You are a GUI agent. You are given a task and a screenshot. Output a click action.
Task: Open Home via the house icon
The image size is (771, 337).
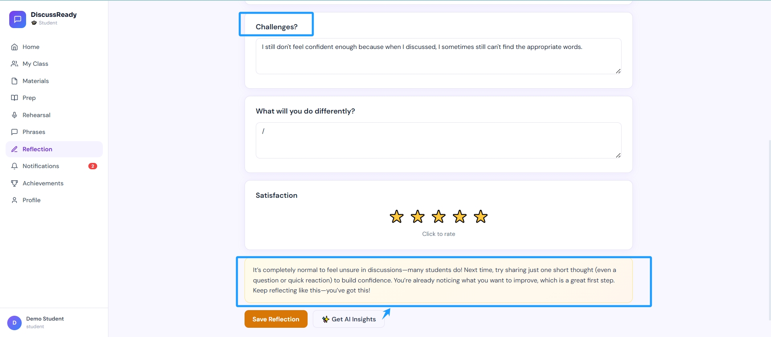[14, 47]
